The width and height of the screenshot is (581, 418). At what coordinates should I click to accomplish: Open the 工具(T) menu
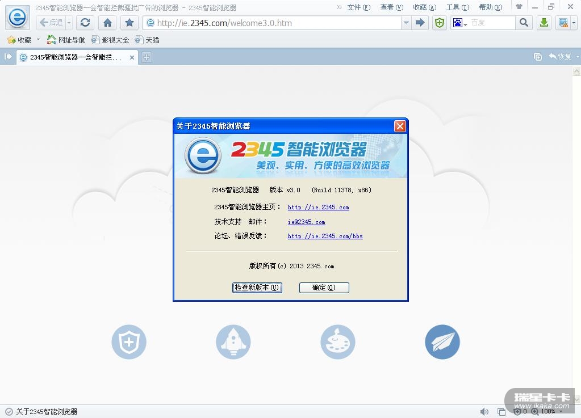coord(458,7)
